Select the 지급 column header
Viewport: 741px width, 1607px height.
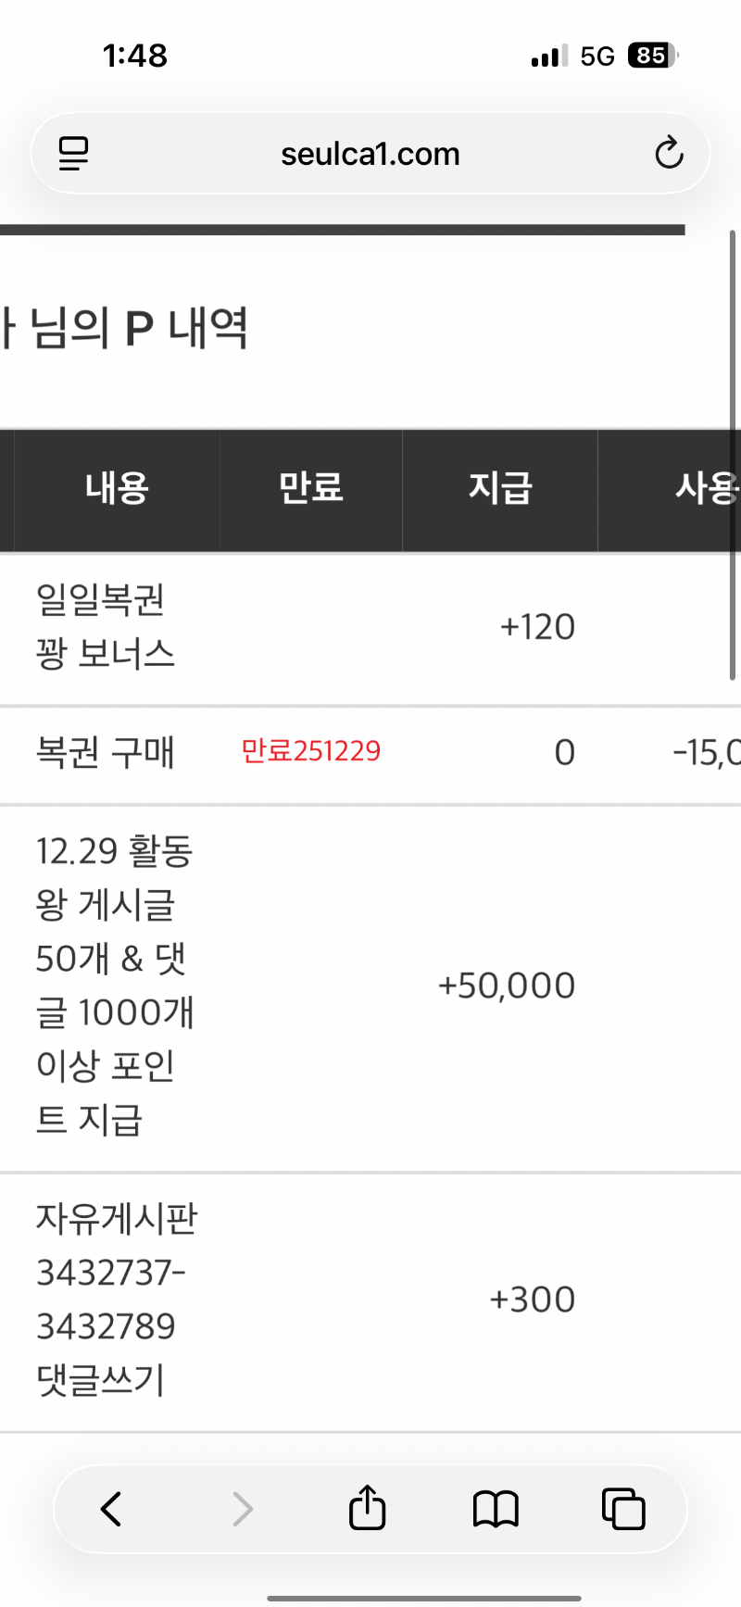click(x=500, y=488)
